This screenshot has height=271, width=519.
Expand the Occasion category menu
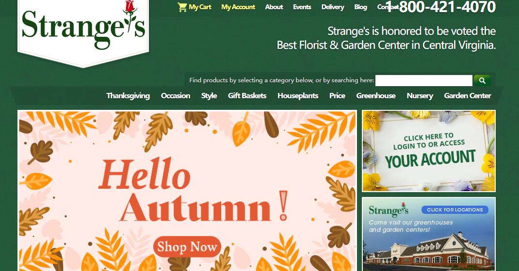[176, 96]
